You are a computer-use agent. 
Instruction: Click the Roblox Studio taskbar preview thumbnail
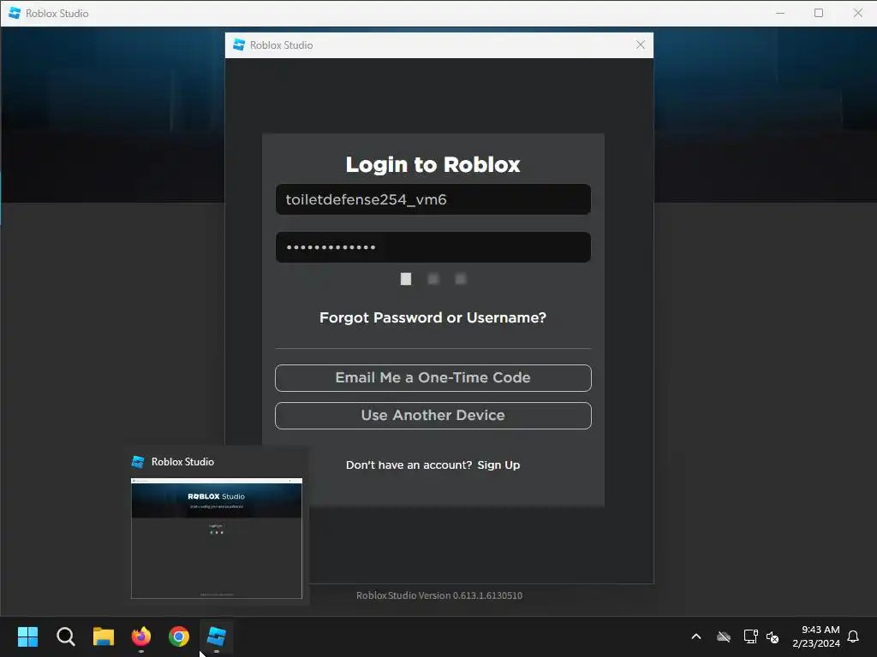coord(217,538)
